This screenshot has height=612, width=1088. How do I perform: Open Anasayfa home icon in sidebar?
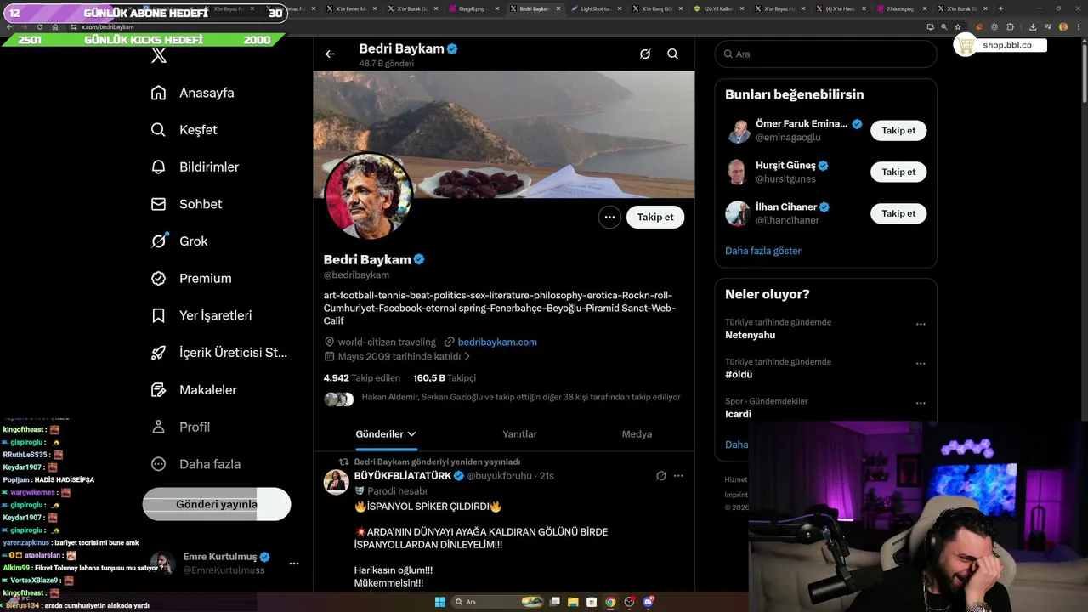[158, 93]
